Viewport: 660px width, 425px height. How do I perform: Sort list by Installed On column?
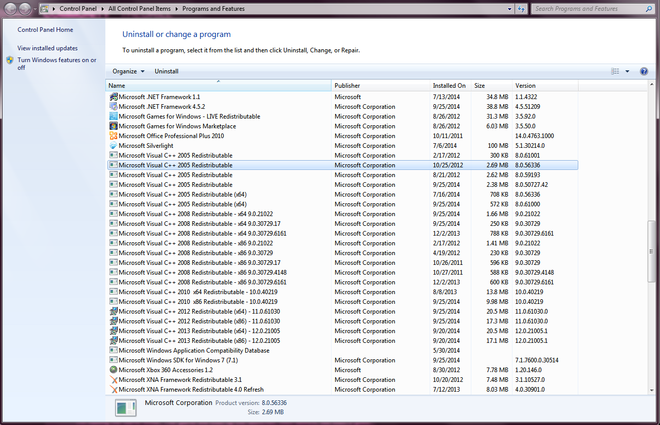click(x=449, y=86)
